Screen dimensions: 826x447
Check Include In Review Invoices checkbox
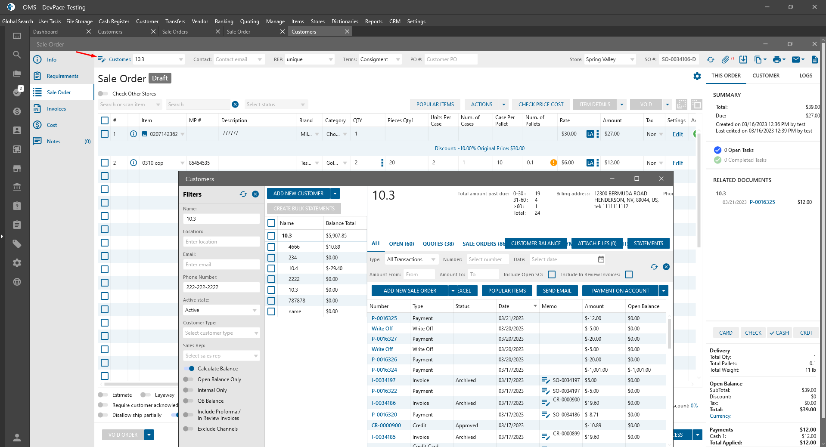629,274
